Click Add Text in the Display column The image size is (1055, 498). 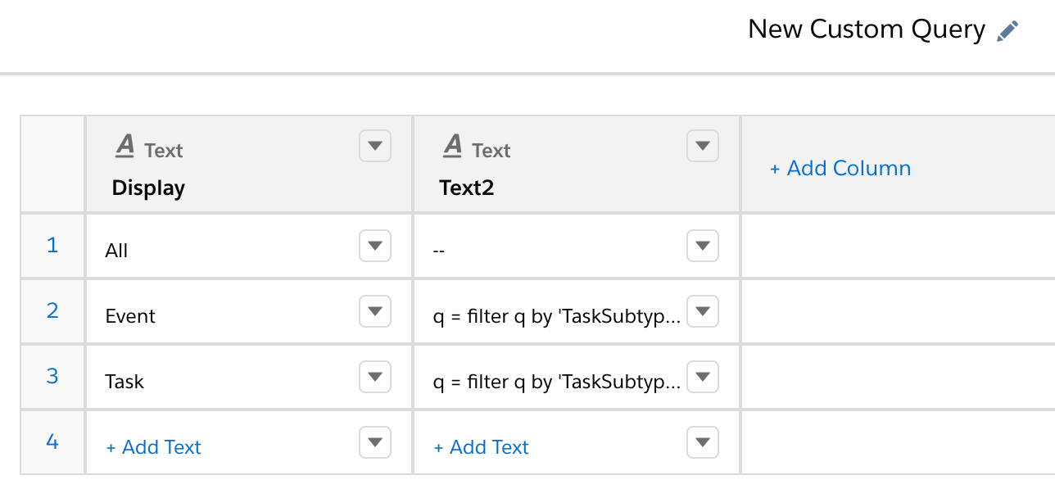coord(152,447)
